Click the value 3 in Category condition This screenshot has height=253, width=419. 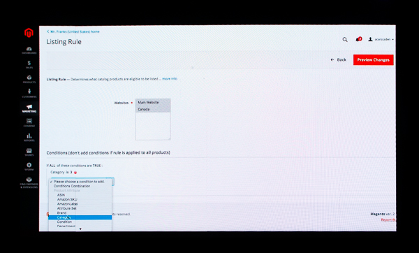[71, 172]
